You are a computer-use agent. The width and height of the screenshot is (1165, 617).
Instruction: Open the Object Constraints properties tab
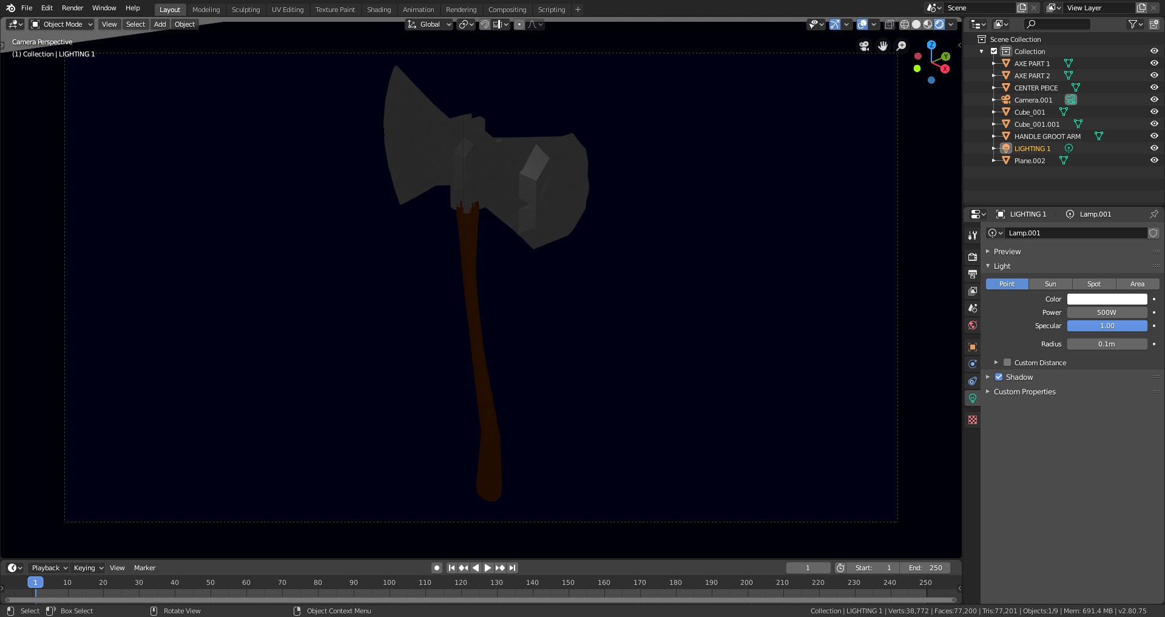tap(973, 381)
